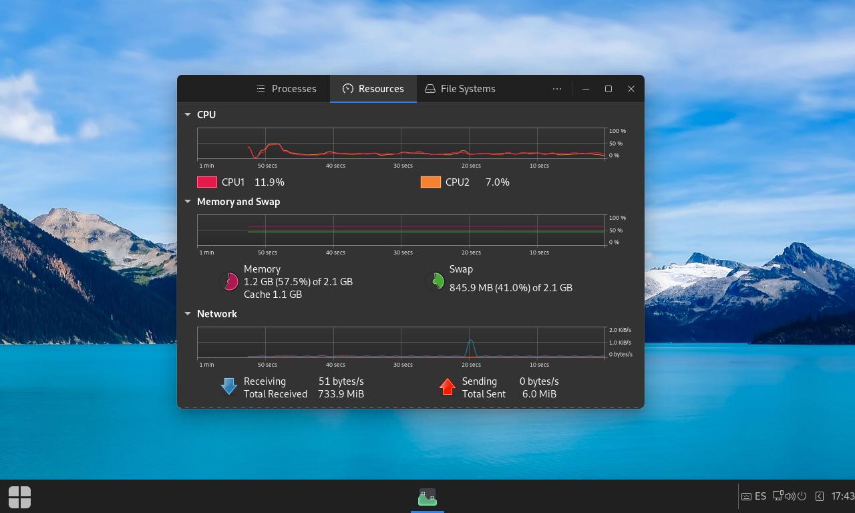Screen dimensions: 855x513
Task: Open the three-dot main menu
Action: [557, 89]
